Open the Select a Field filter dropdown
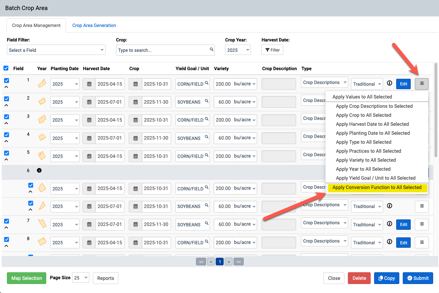 (56, 50)
